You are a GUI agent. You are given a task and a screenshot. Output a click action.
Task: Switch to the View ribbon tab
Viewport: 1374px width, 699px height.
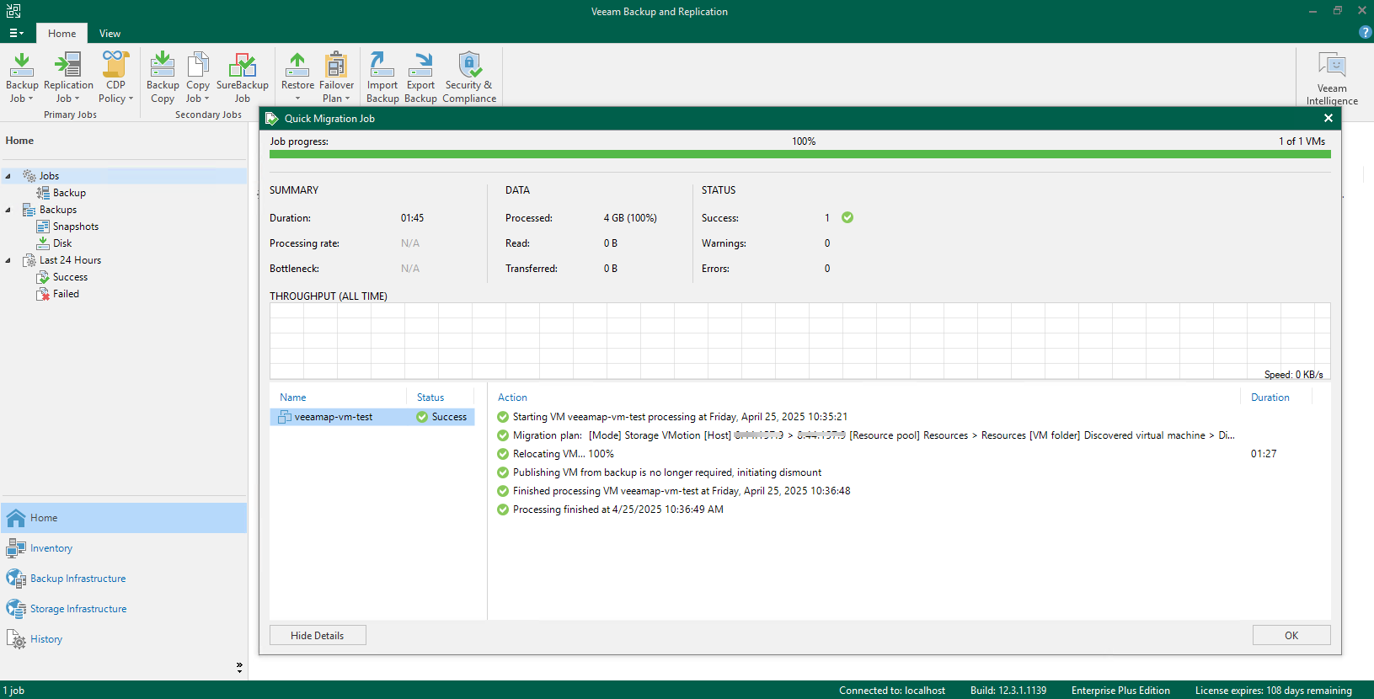coord(110,33)
